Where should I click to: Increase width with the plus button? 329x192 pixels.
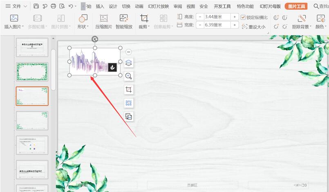[235, 25]
